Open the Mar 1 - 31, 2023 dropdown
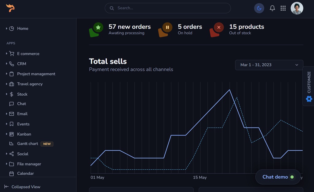 [269, 65]
